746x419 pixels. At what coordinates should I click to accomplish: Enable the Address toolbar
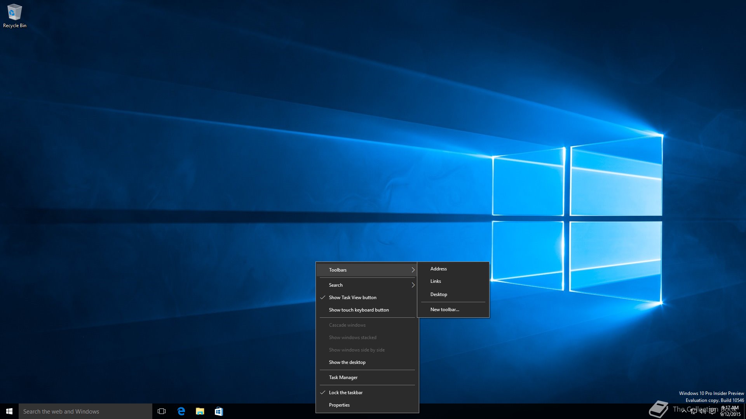click(x=453, y=269)
